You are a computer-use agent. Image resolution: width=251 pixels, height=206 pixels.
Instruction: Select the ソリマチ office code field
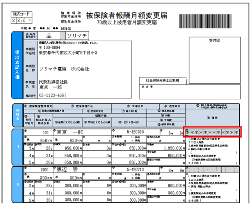[77, 36]
